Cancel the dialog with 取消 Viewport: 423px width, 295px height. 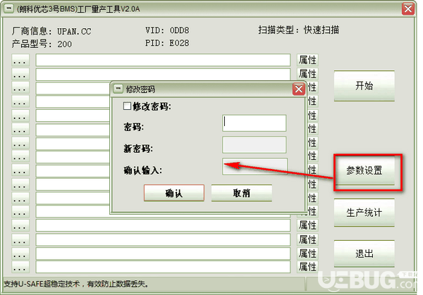(241, 193)
